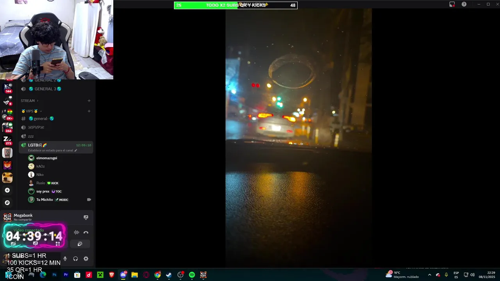The width and height of the screenshot is (500, 281).
Task: Collapse the VIPS category
Action: tap(32, 111)
